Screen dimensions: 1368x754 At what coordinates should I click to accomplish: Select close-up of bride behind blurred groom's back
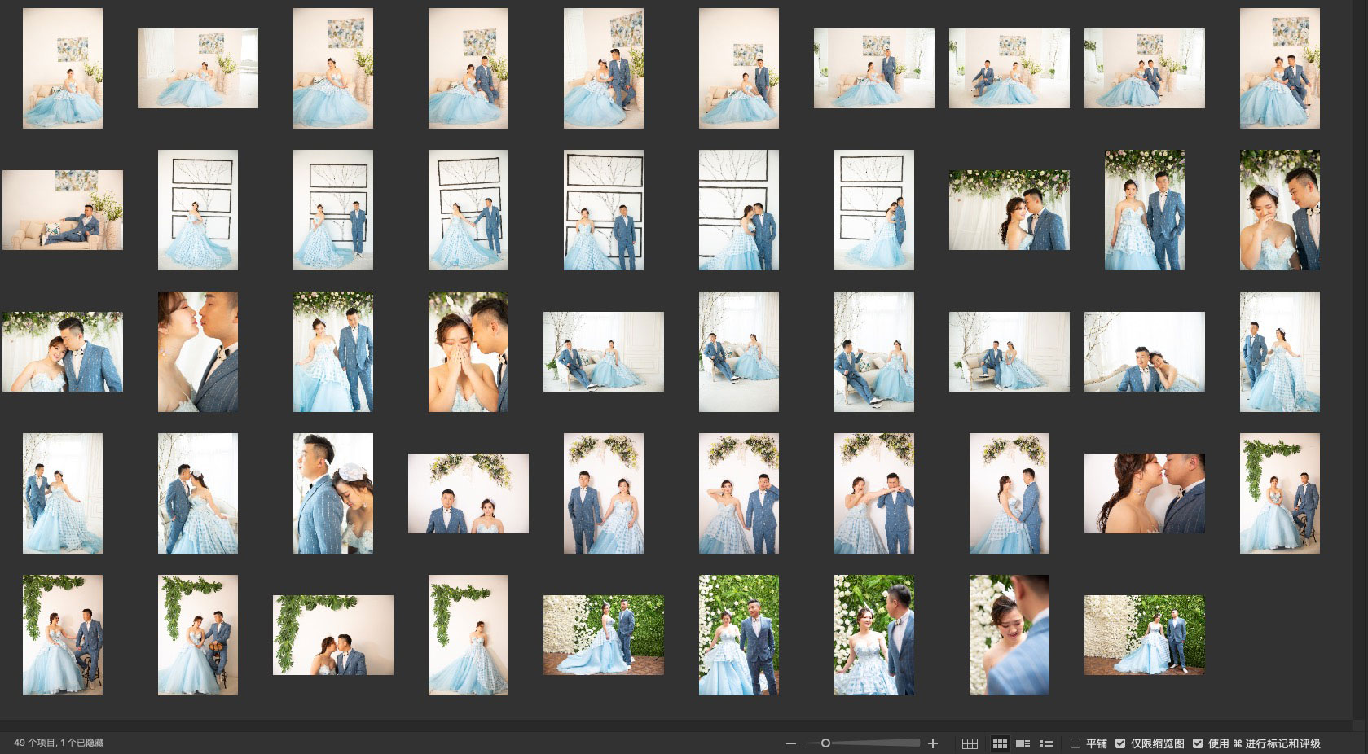[1010, 635]
